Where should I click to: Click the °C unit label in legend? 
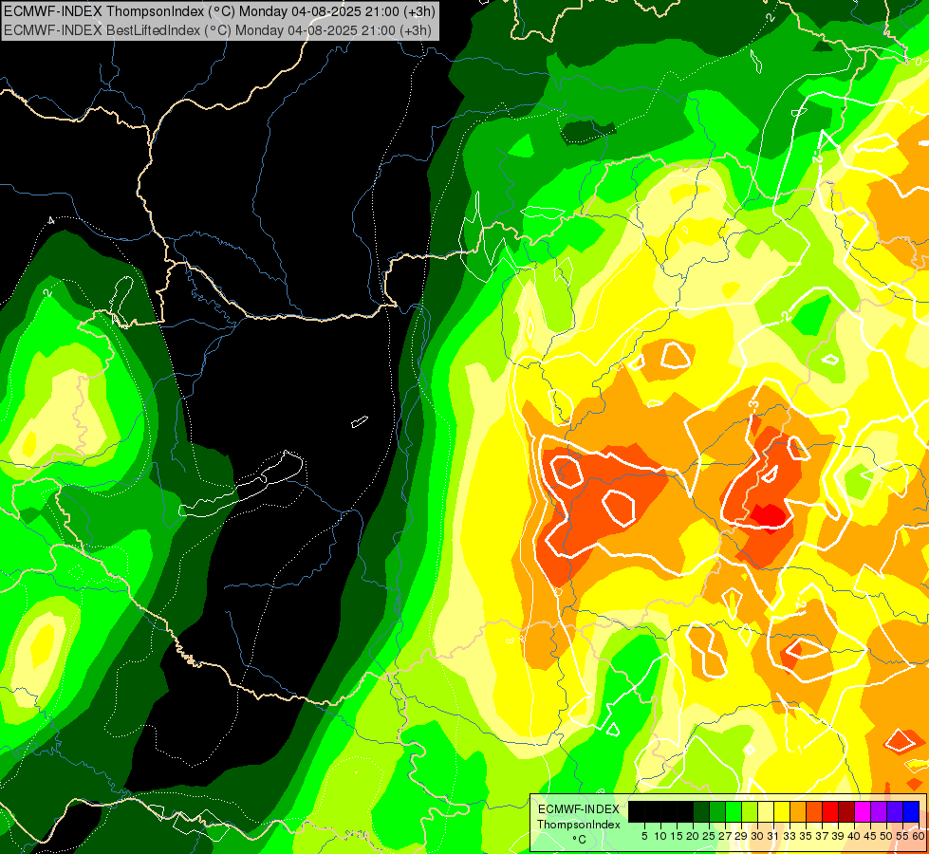(579, 840)
